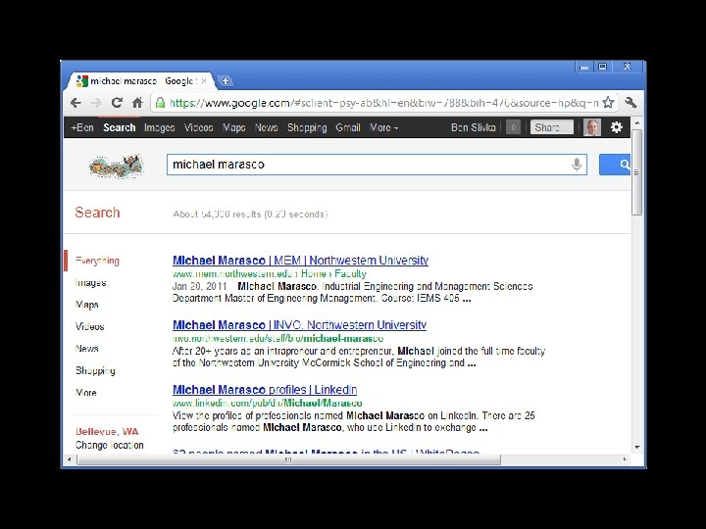Minimize the Chrome window
This screenshot has height=529, width=706.
pyautogui.click(x=584, y=67)
